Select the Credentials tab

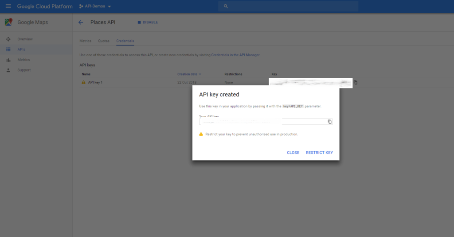tap(125, 41)
